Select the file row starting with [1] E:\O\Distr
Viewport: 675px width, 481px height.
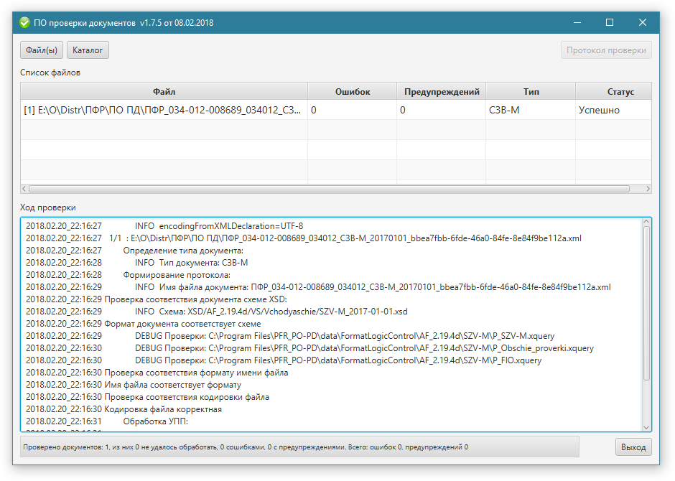pyautogui.click(x=336, y=110)
